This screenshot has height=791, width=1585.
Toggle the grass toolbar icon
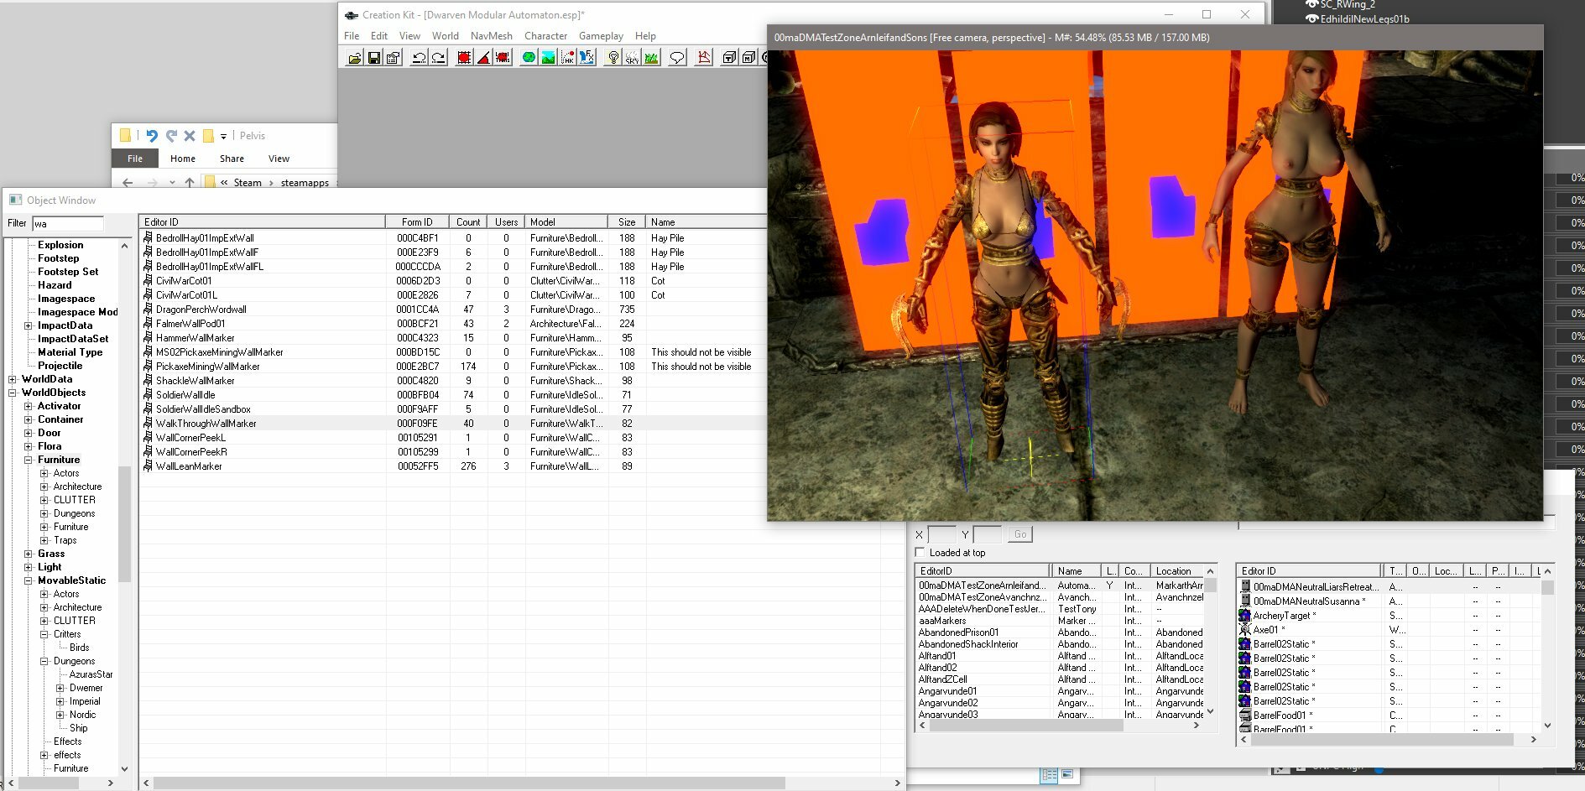coord(651,57)
